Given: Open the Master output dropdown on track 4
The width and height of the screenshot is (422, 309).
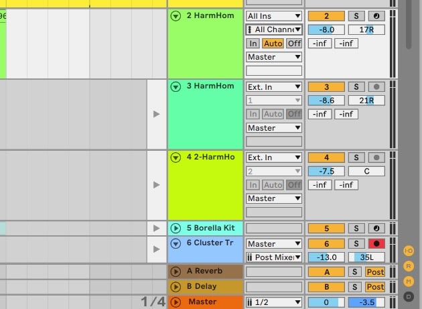Looking at the screenshot, I should 274,198.
